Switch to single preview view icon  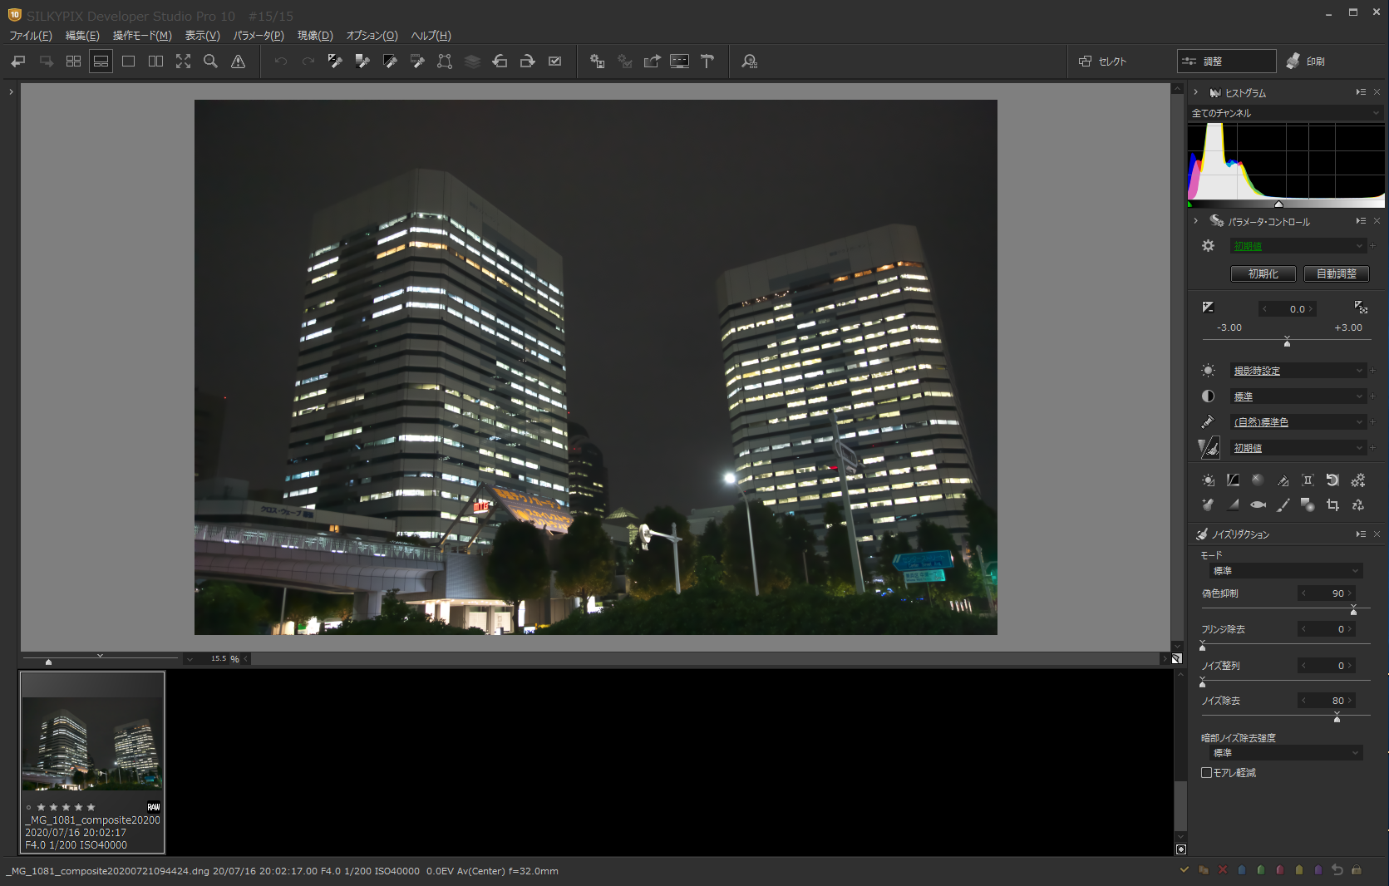(x=128, y=62)
